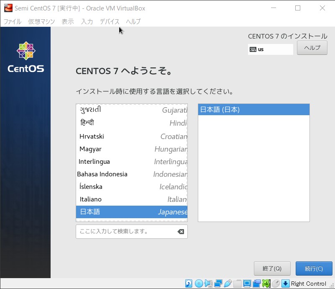This screenshot has width=335, height=289.
Task: Click the mouse integration status icon
Action: (276, 284)
